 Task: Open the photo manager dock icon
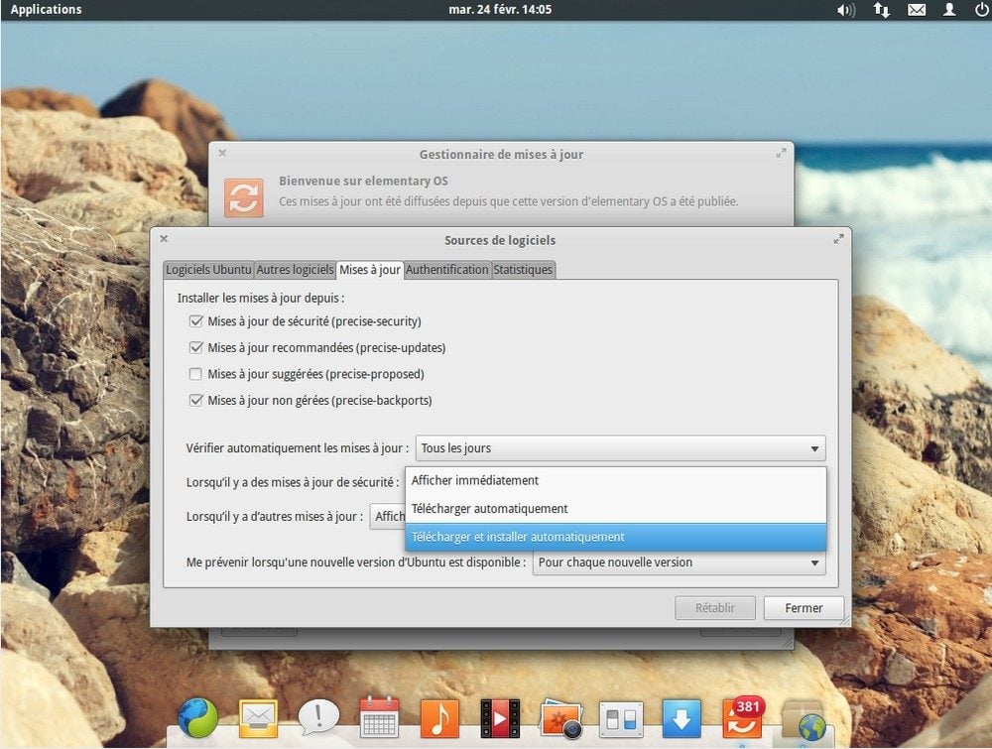(560, 718)
